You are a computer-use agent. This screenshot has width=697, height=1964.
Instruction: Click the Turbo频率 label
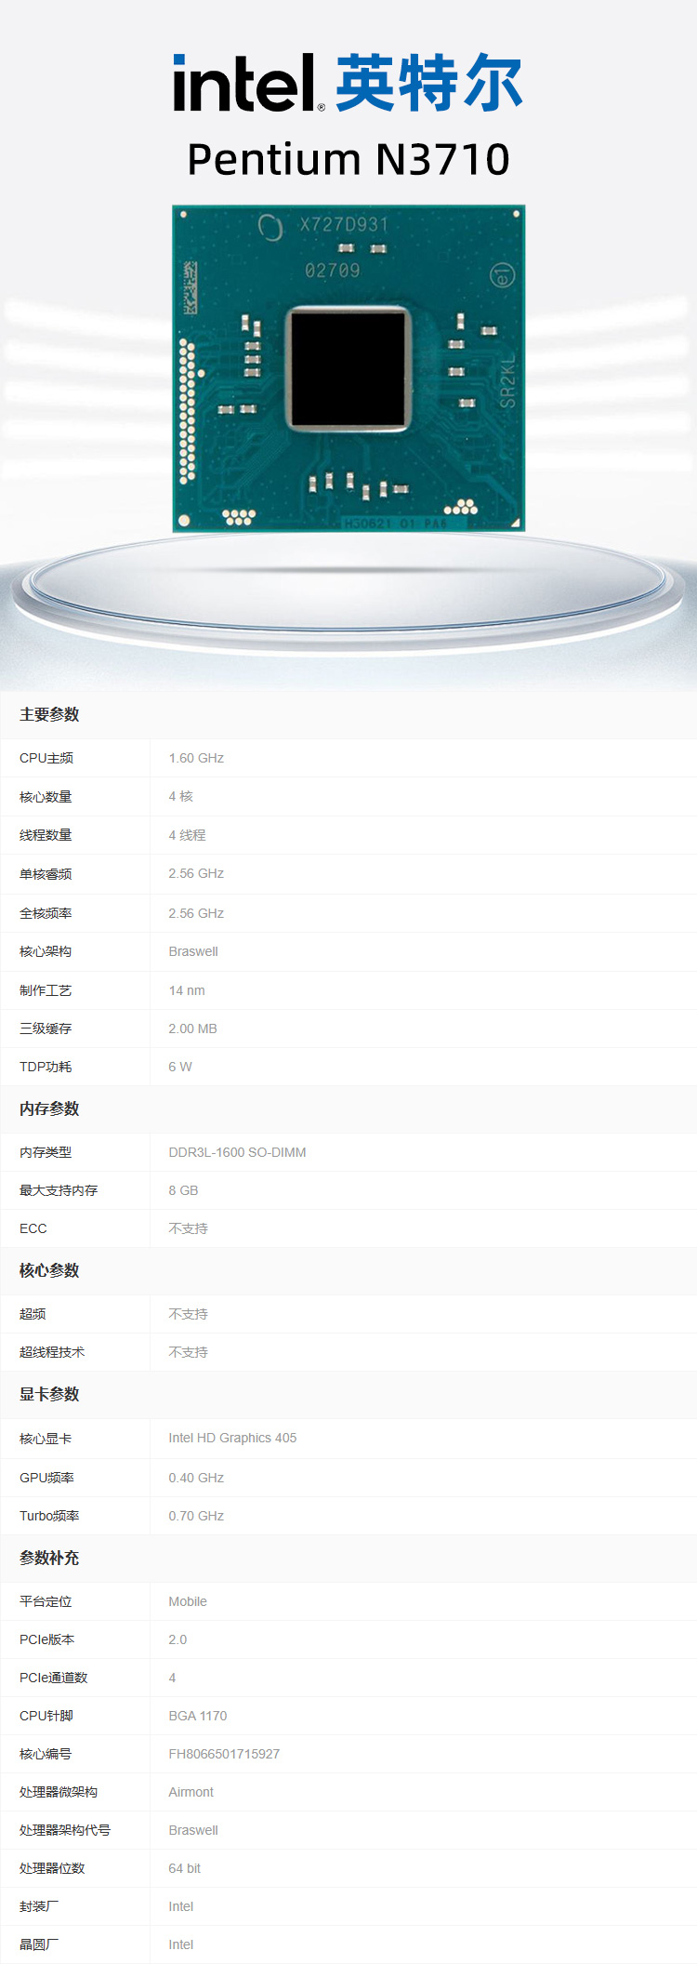[49, 1516]
